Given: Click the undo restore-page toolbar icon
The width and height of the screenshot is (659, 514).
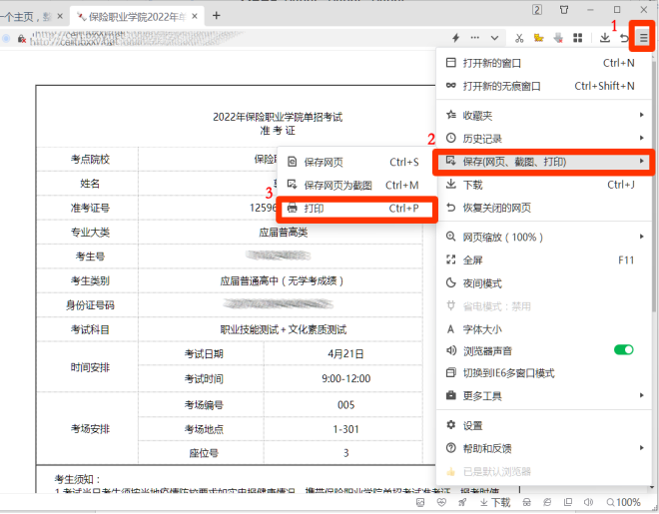Looking at the screenshot, I should (x=624, y=38).
